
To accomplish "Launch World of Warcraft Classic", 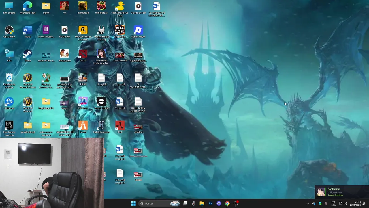I will click(x=28, y=81).
